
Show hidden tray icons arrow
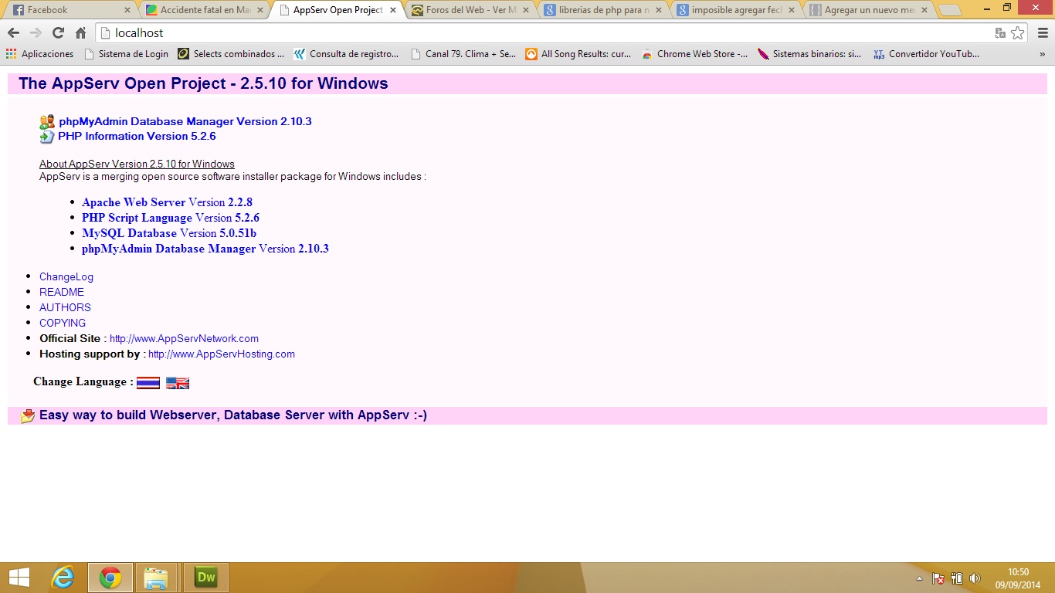point(919,578)
